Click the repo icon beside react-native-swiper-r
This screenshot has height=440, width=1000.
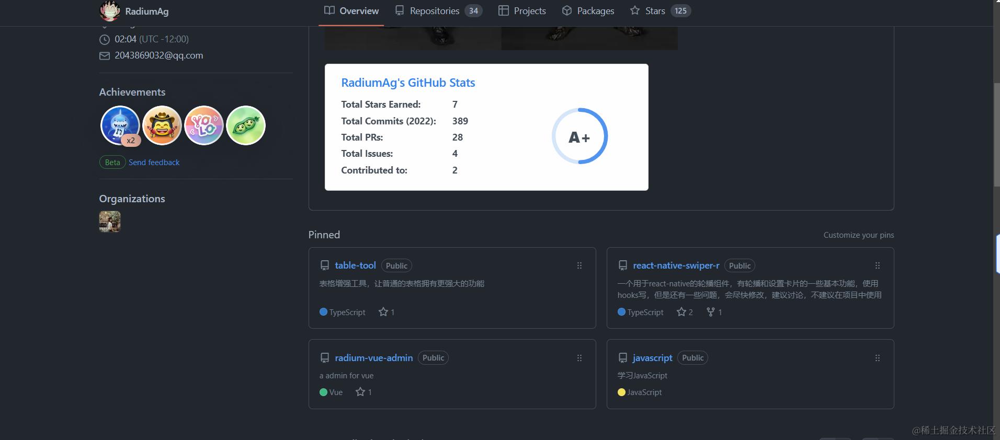click(623, 265)
